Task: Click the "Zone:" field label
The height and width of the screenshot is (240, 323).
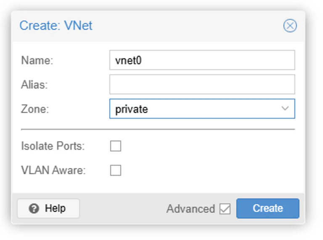Action: point(35,109)
